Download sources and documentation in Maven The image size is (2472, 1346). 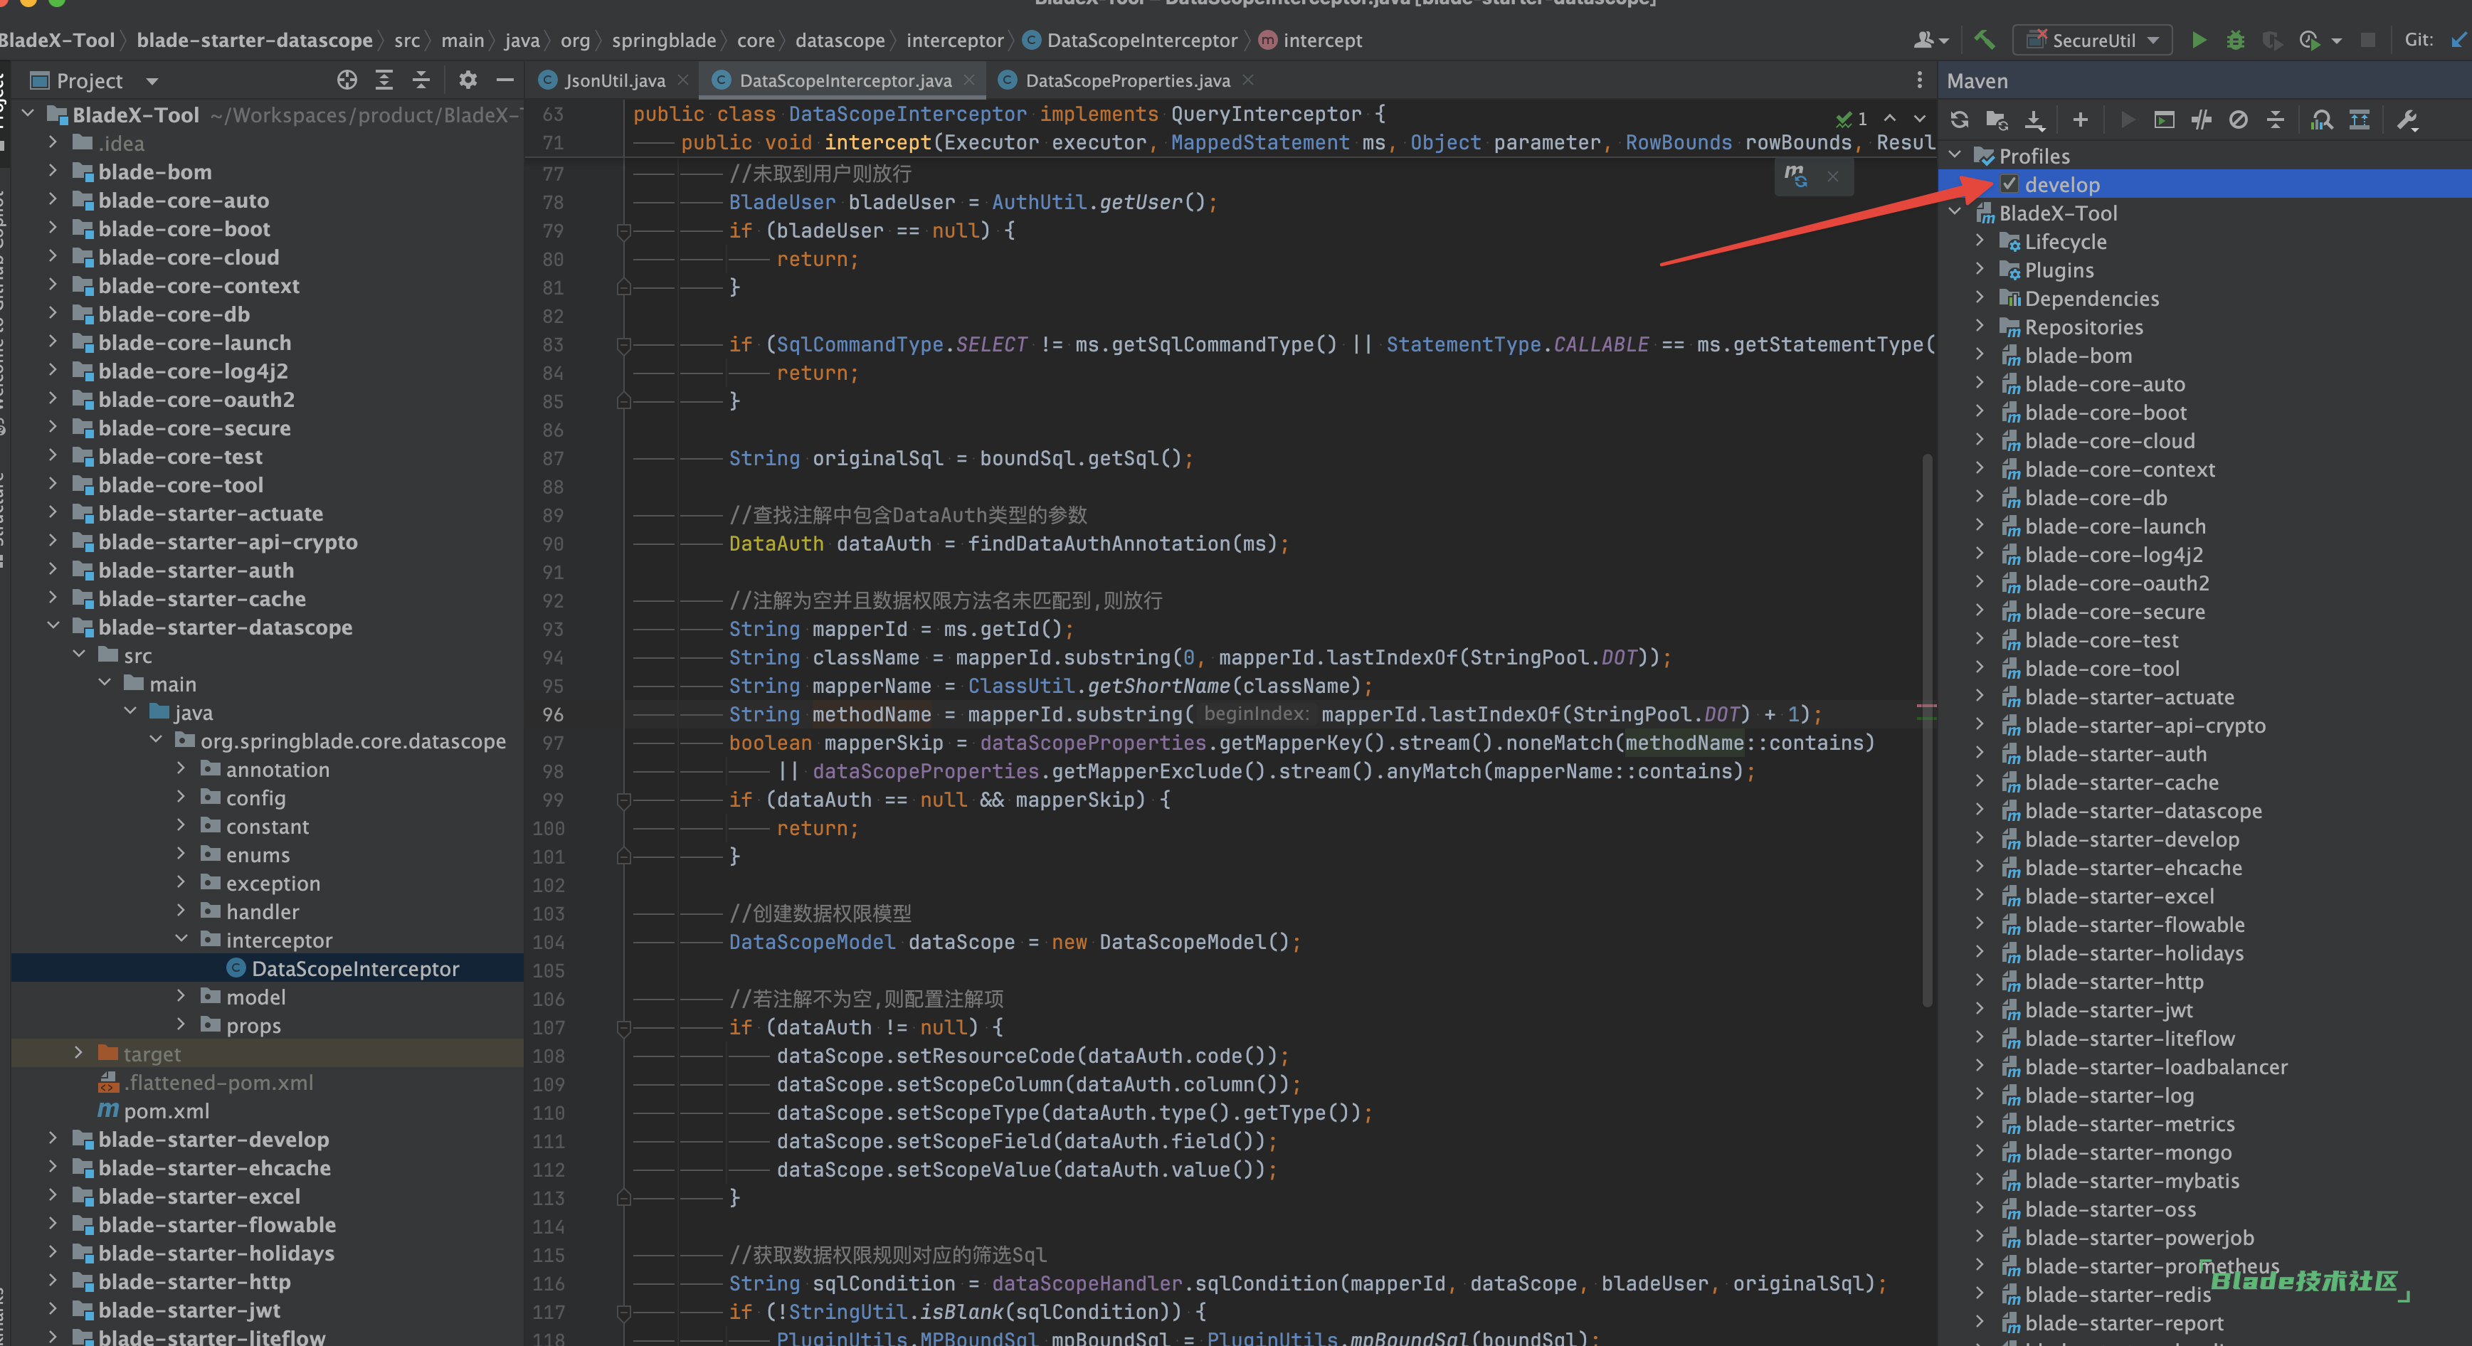(2034, 120)
